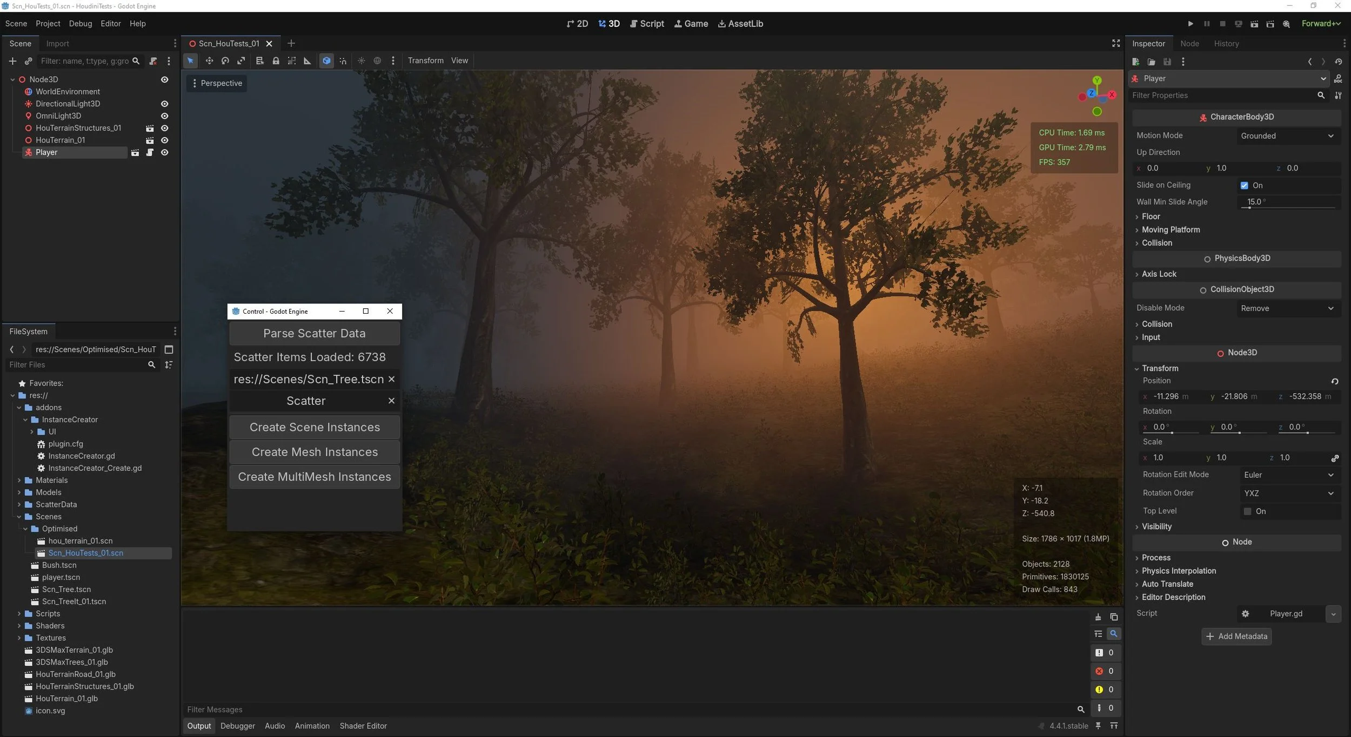This screenshot has height=737, width=1351.
Task: Open the Debug menu
Action: pos(80,24)
